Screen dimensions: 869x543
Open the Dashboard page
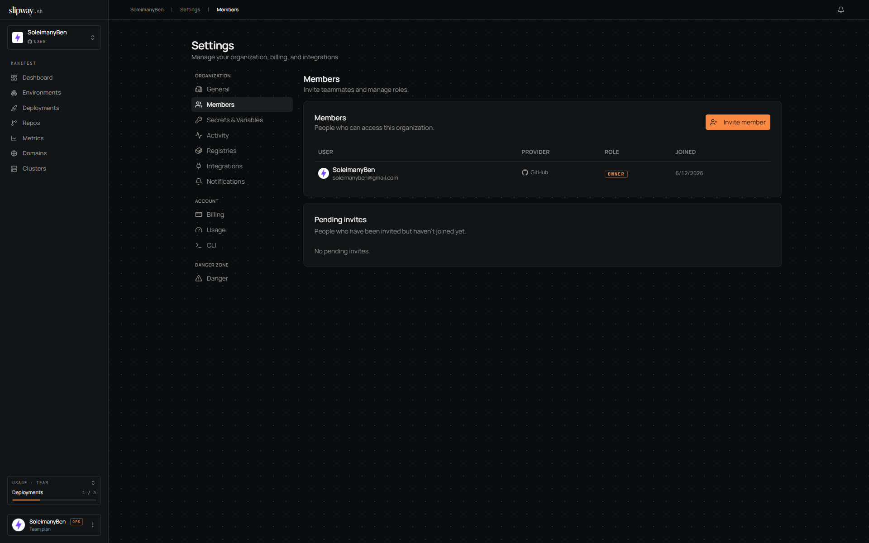(x=38, y=78)
